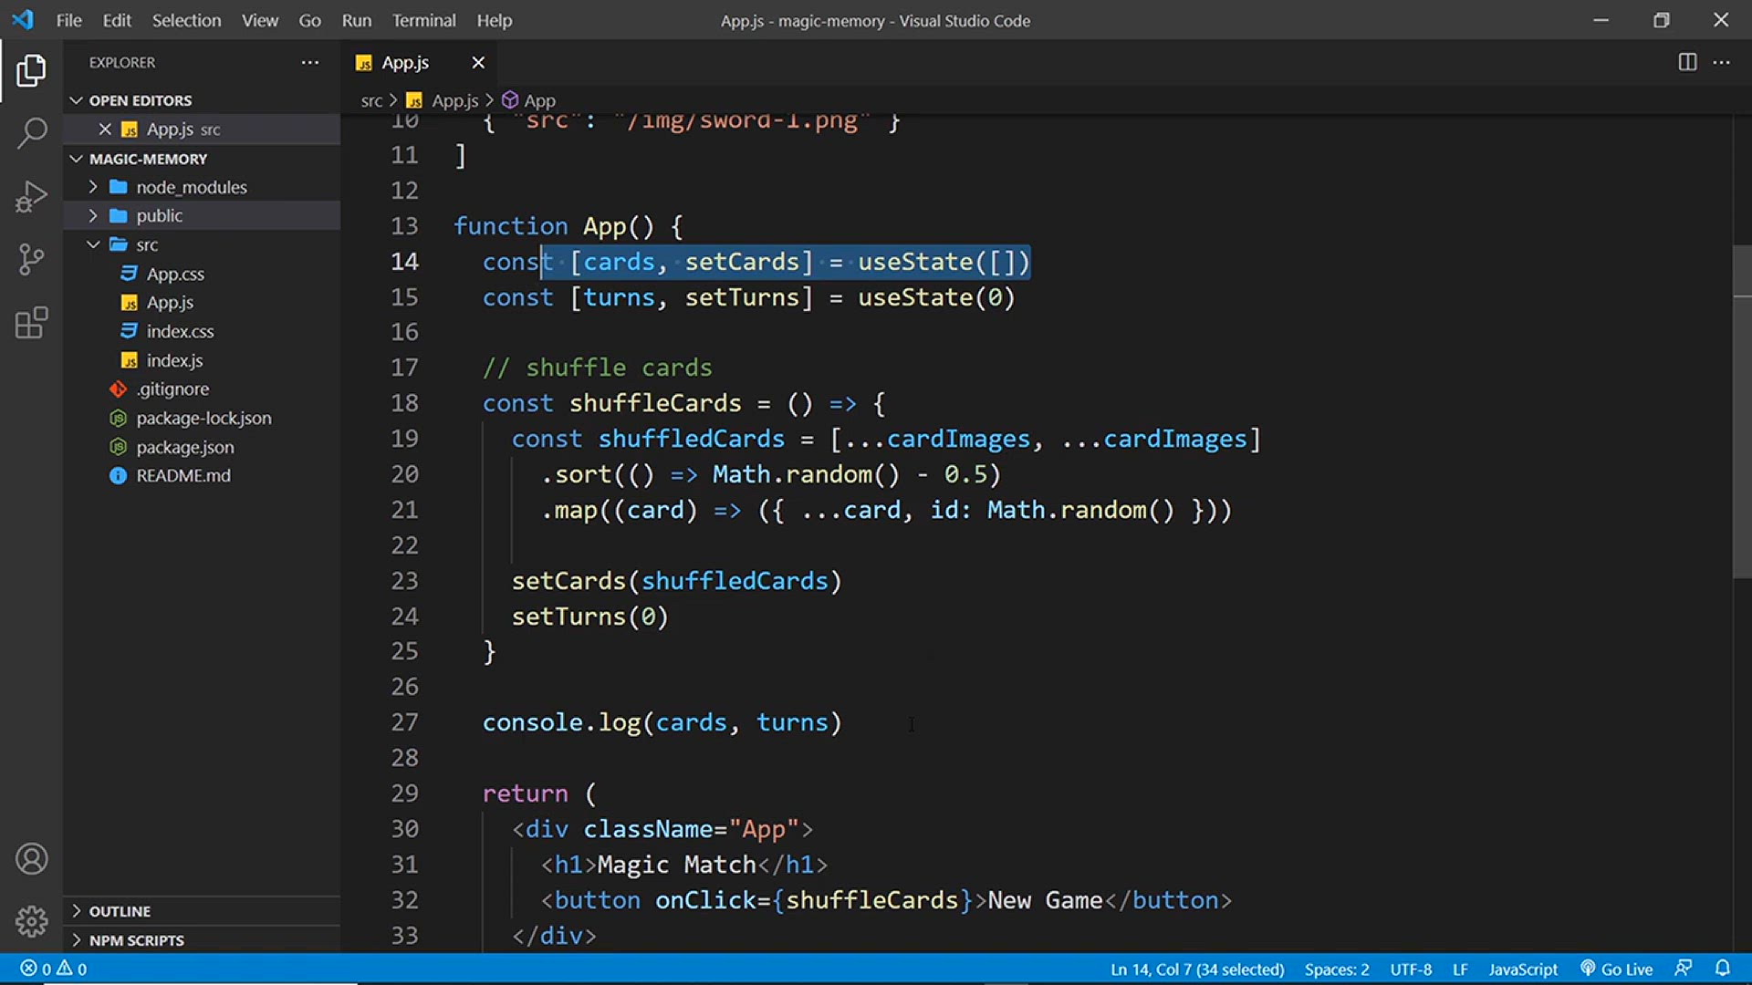Open the Run menu
Image resolution: width=1752 pixels, height=985 pixels.
[x=357, y=20]
